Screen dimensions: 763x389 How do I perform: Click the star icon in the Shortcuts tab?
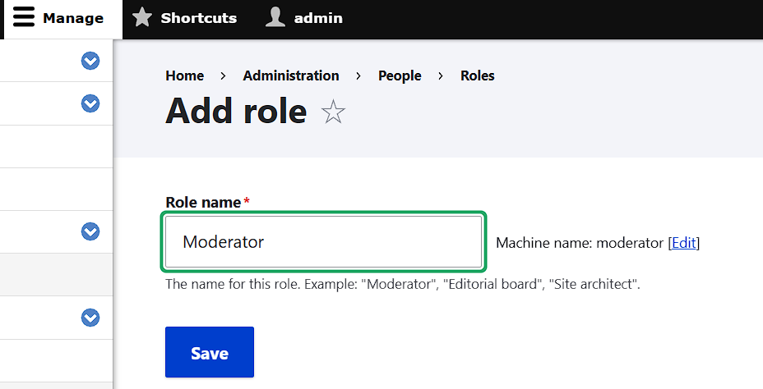142,18
